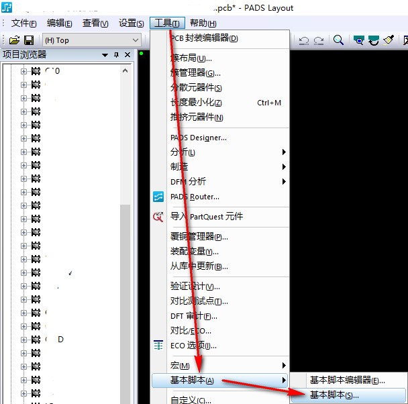Open the 编辑(E) menu
The width and height of the screenshot is (408, 404).
59,23
